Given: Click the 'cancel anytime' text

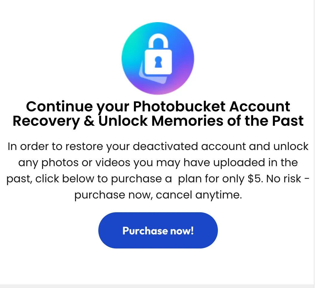Looking at the screenshot, I should point(199,195).
